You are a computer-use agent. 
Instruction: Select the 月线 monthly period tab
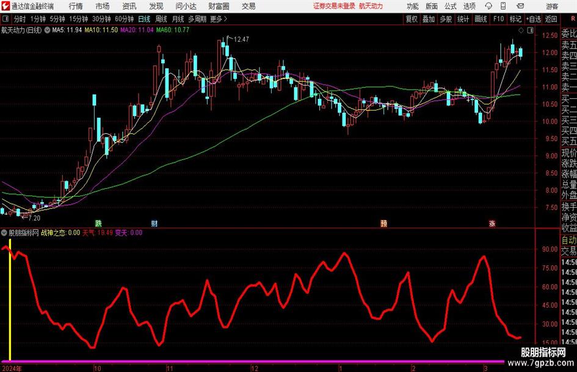178,19
